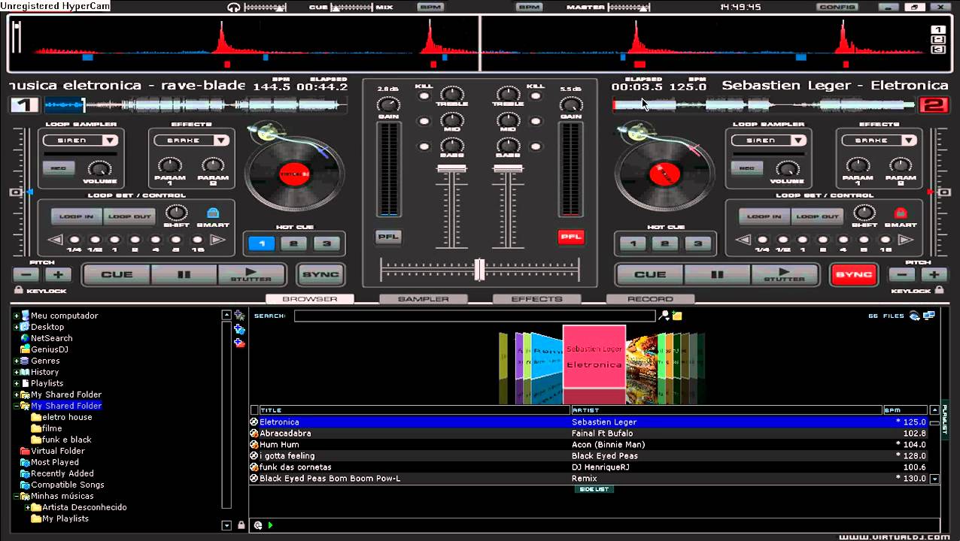Click the crossfader handle
This screenshot has height=541, width=960.
click(479, 269)
